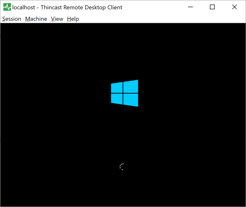
Task: Close the Thincast client window
Action: pos(234,7)
